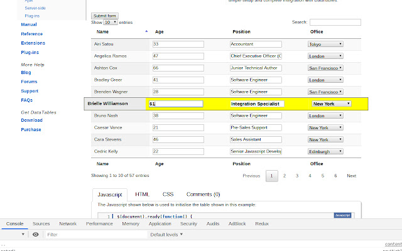The image size is (402, 251).
Task: Open the Office dropdown for Brenden Wagner
Action: (325, 92)
